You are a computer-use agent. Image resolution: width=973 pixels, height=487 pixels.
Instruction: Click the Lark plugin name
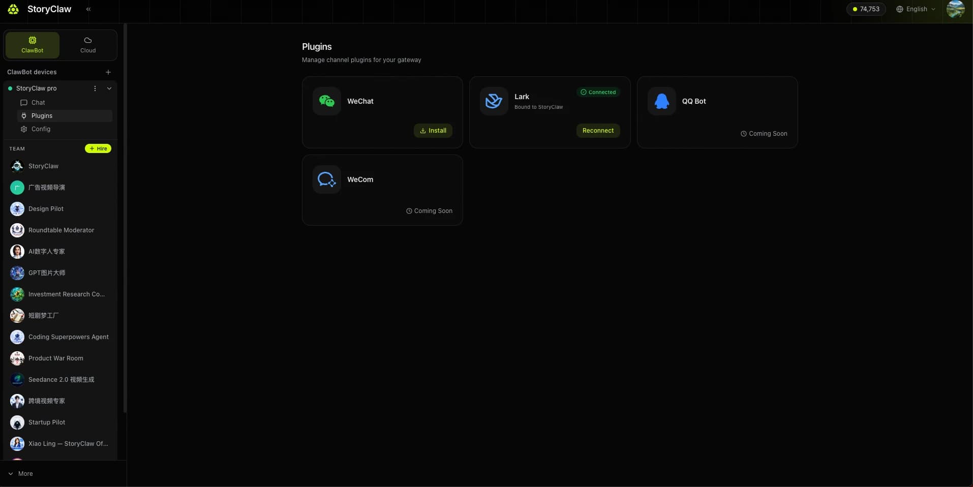point(522,97)
